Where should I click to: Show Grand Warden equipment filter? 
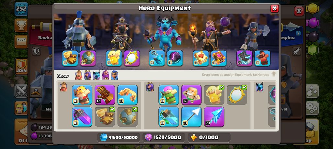106,75
